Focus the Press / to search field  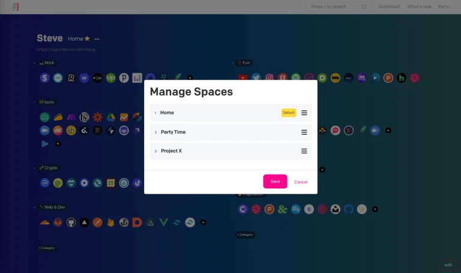(338, 7)
